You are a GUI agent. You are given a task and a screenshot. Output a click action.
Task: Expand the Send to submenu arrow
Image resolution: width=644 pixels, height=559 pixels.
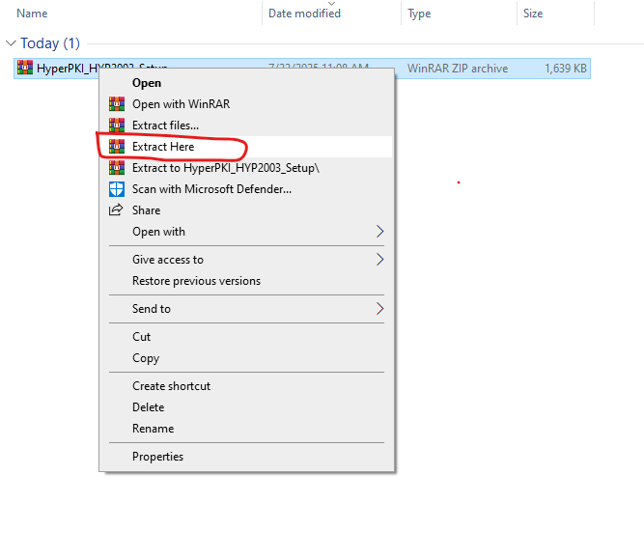coord(379,309)
